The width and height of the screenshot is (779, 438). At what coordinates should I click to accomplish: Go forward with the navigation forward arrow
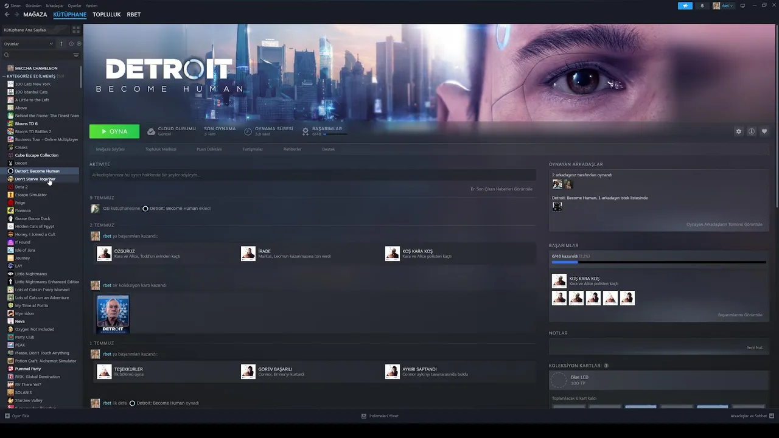point(16,15)
